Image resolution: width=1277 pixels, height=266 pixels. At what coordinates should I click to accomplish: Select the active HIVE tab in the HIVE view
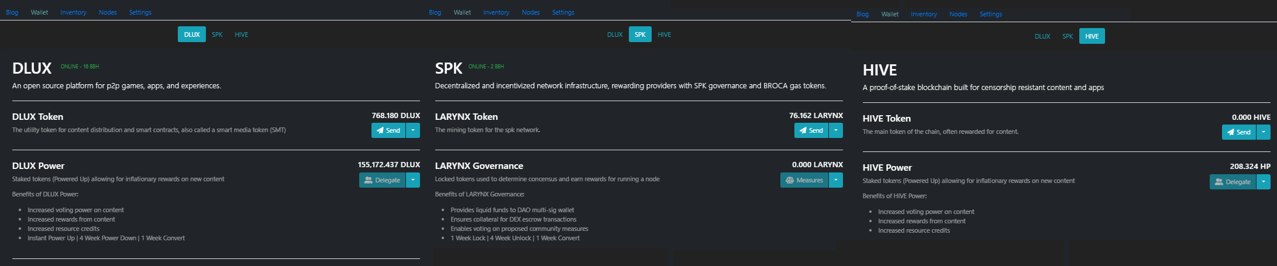1092,36
